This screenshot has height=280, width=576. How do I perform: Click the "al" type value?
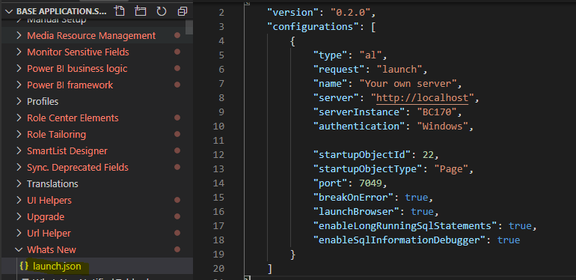[370, 55]
